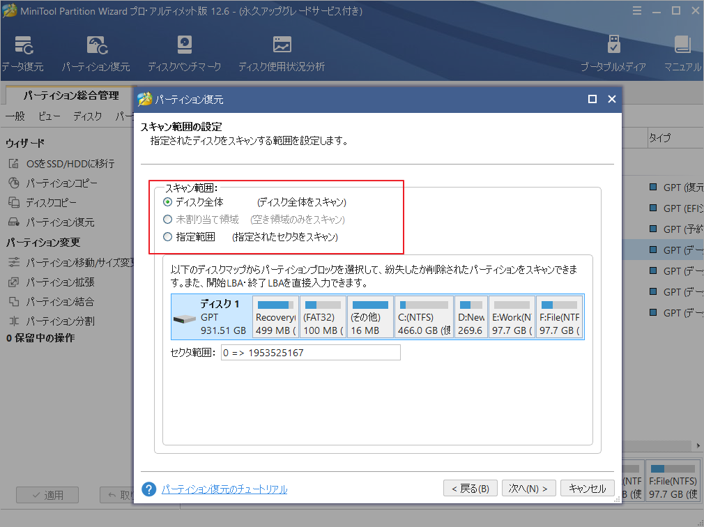Choose the 指定範囲 scan option
Image resolution: width=704 pixels, height=527 pixels.
pyautogui.click(x=167, y=236)
